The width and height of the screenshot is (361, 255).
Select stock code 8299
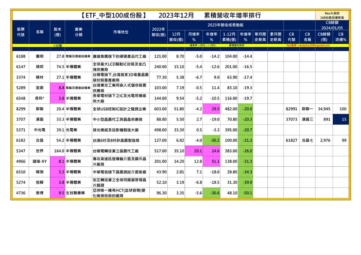pos(20,109)
